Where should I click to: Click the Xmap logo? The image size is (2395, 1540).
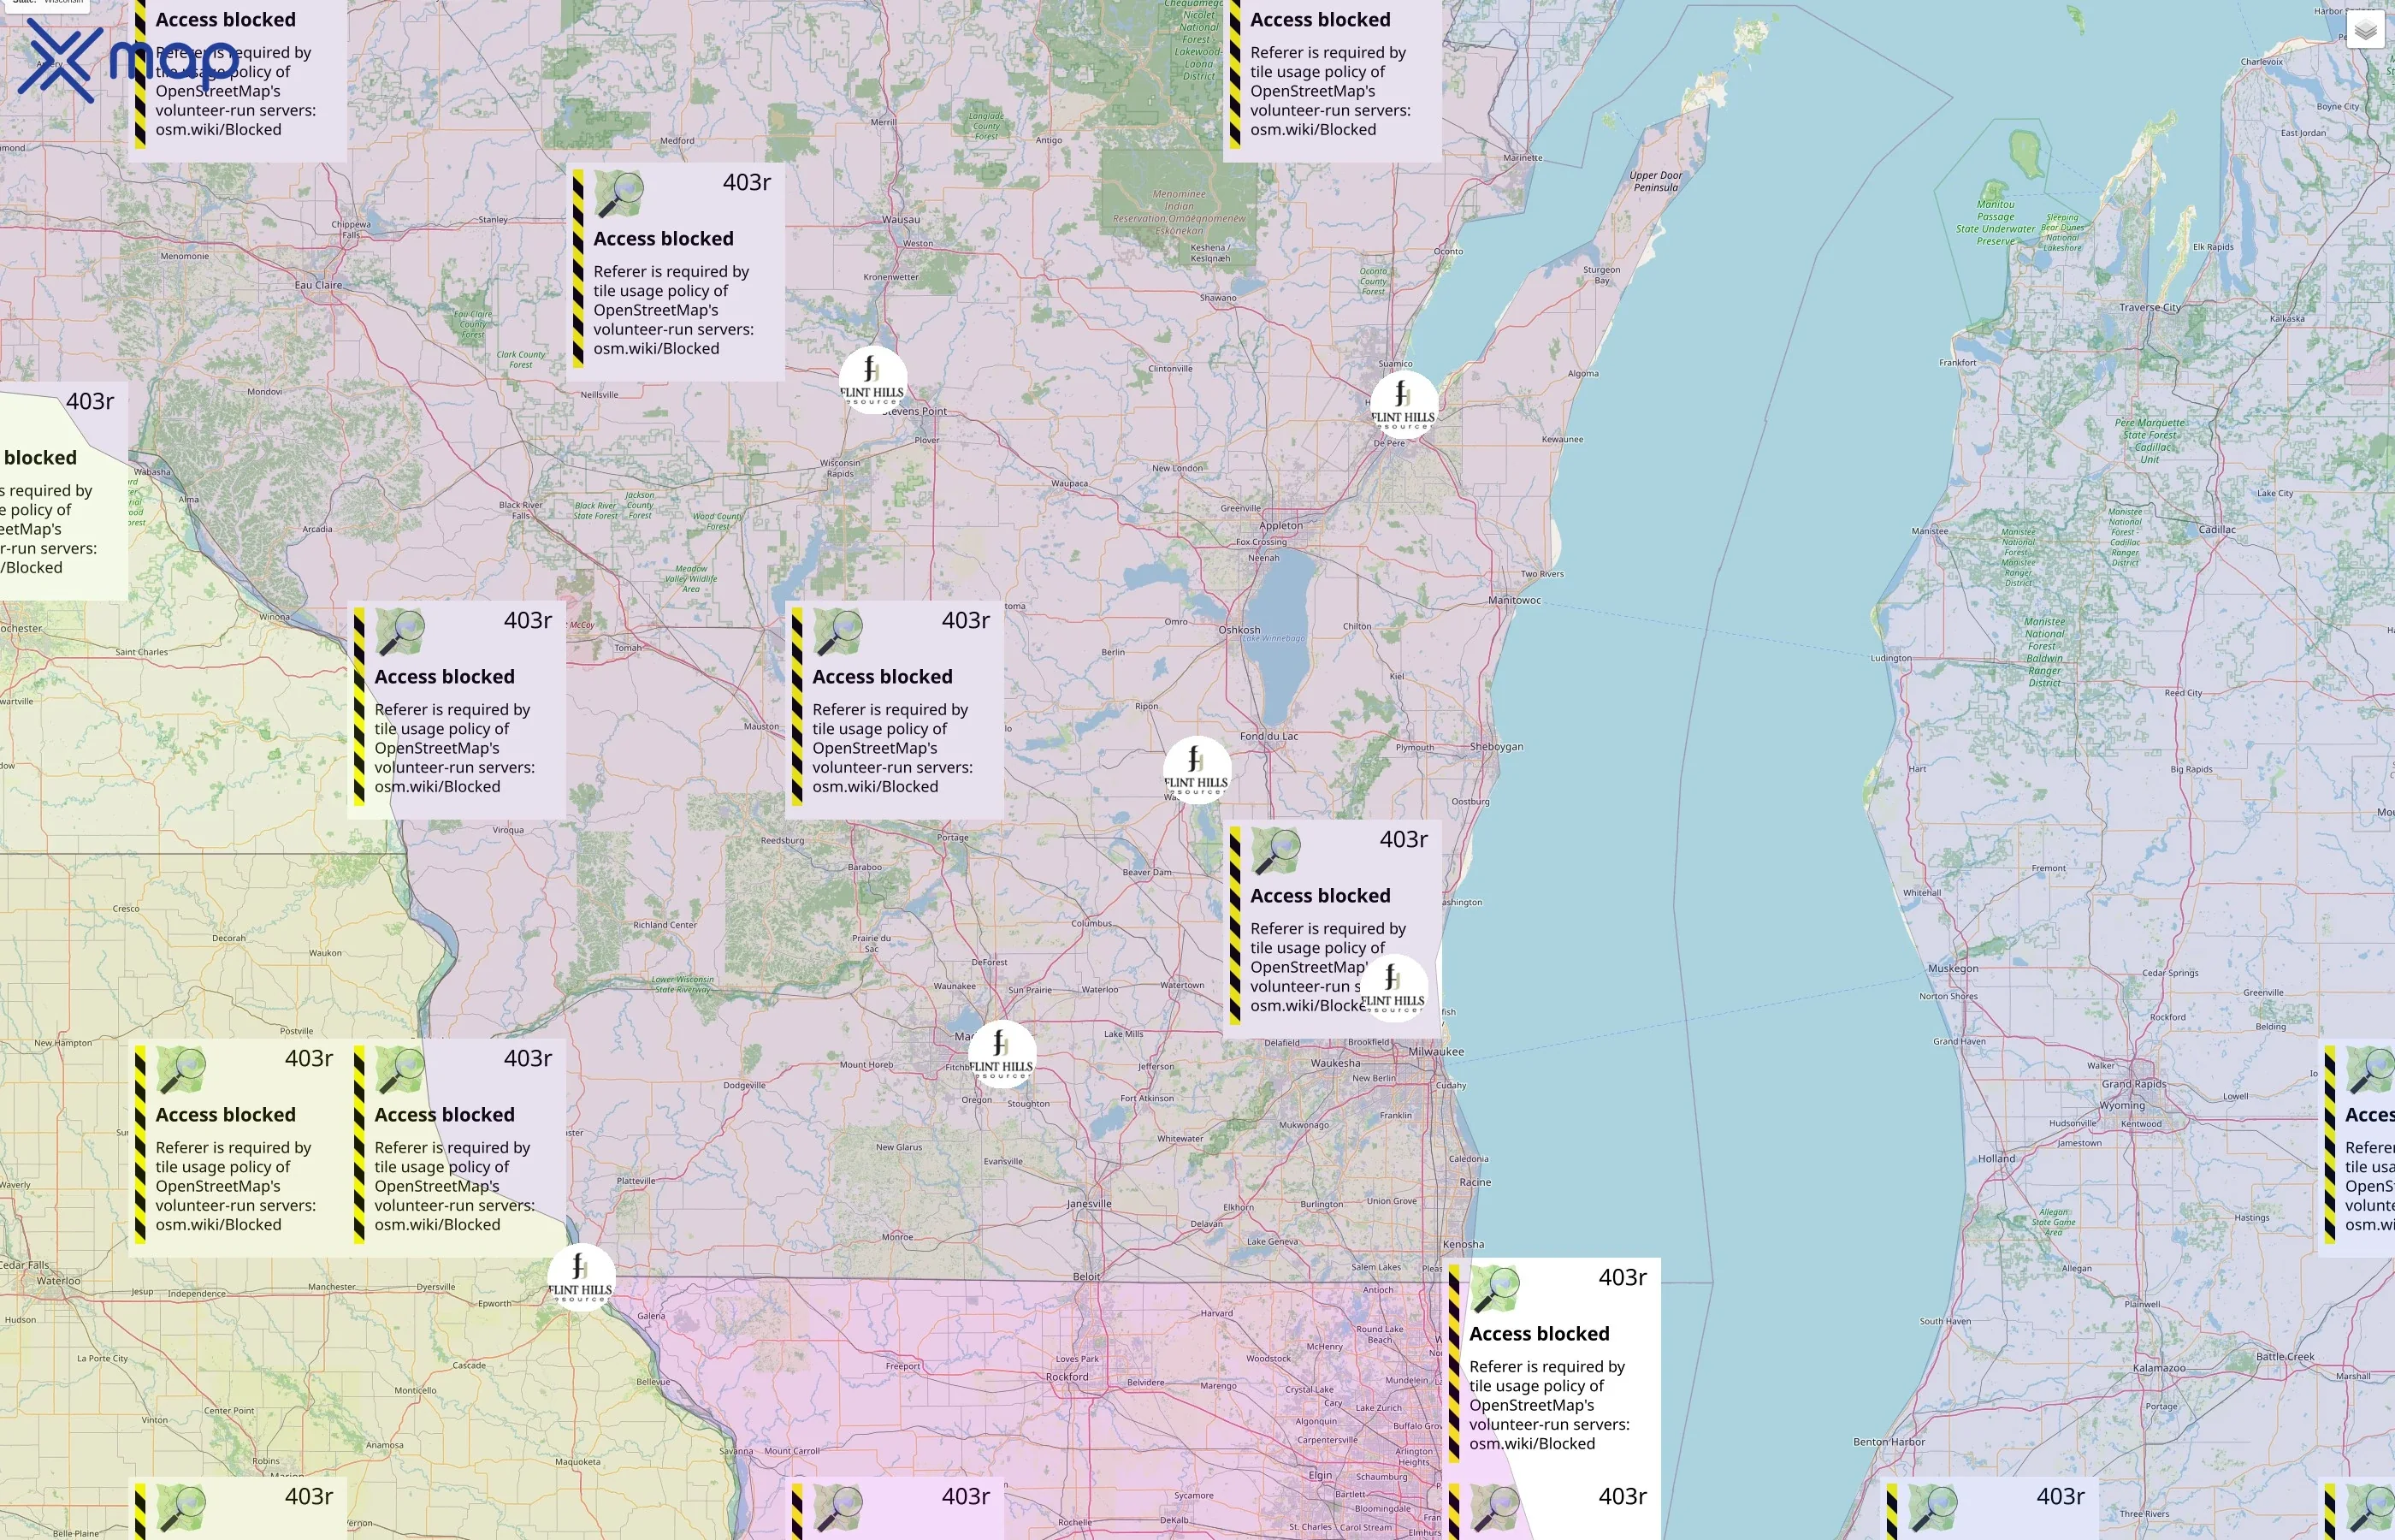pos(128,62)
